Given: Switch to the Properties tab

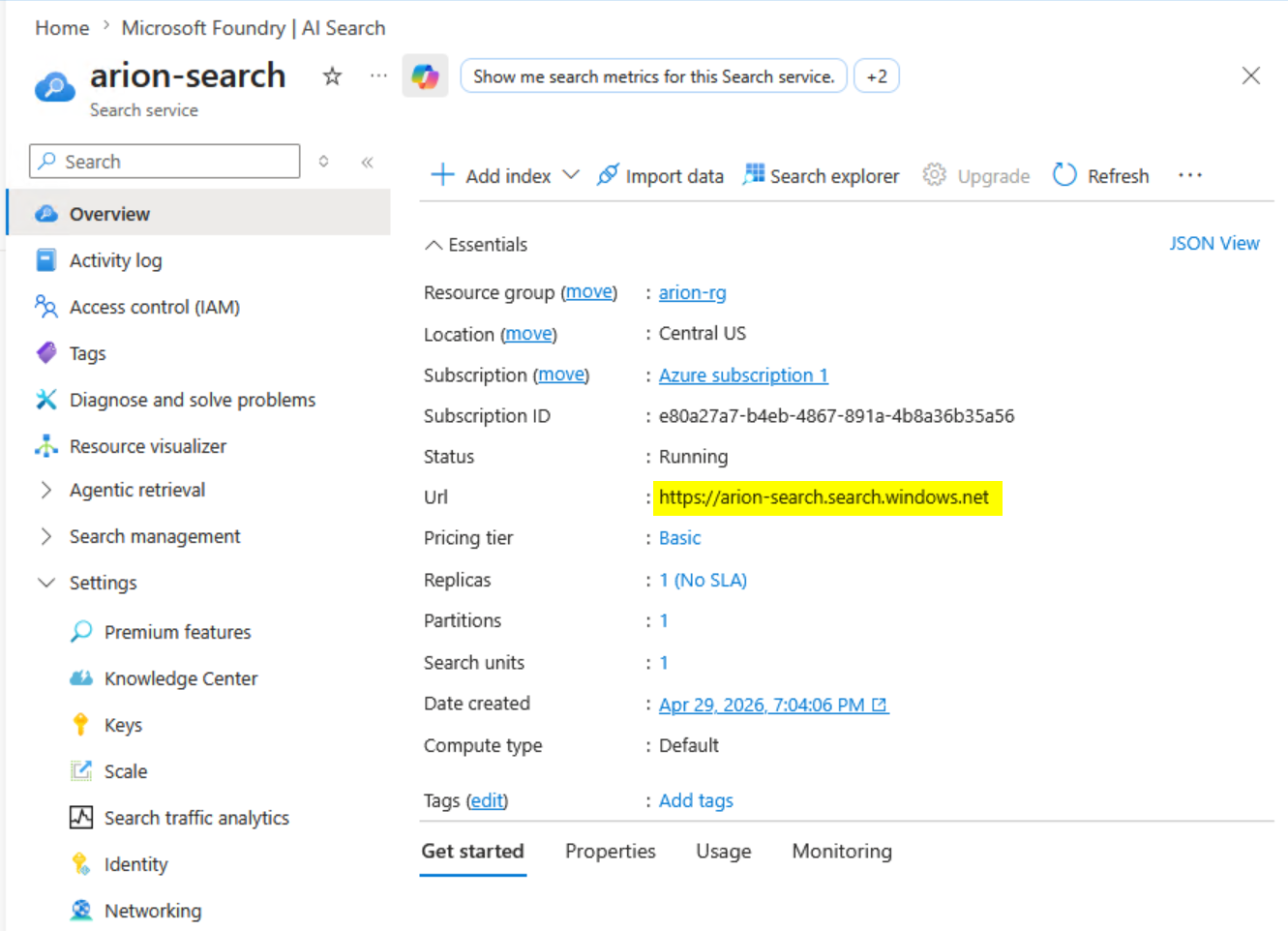Looking at the screenshot, I should 611,852.
